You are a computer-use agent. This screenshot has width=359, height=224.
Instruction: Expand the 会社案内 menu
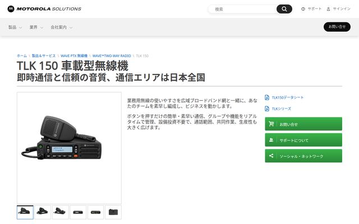[x=61, y=27]
